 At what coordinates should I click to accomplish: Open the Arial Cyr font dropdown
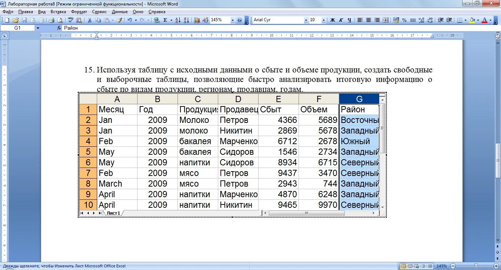[306, 20]
